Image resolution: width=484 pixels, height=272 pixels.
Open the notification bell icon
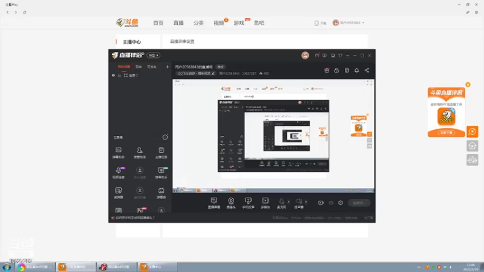356,70
